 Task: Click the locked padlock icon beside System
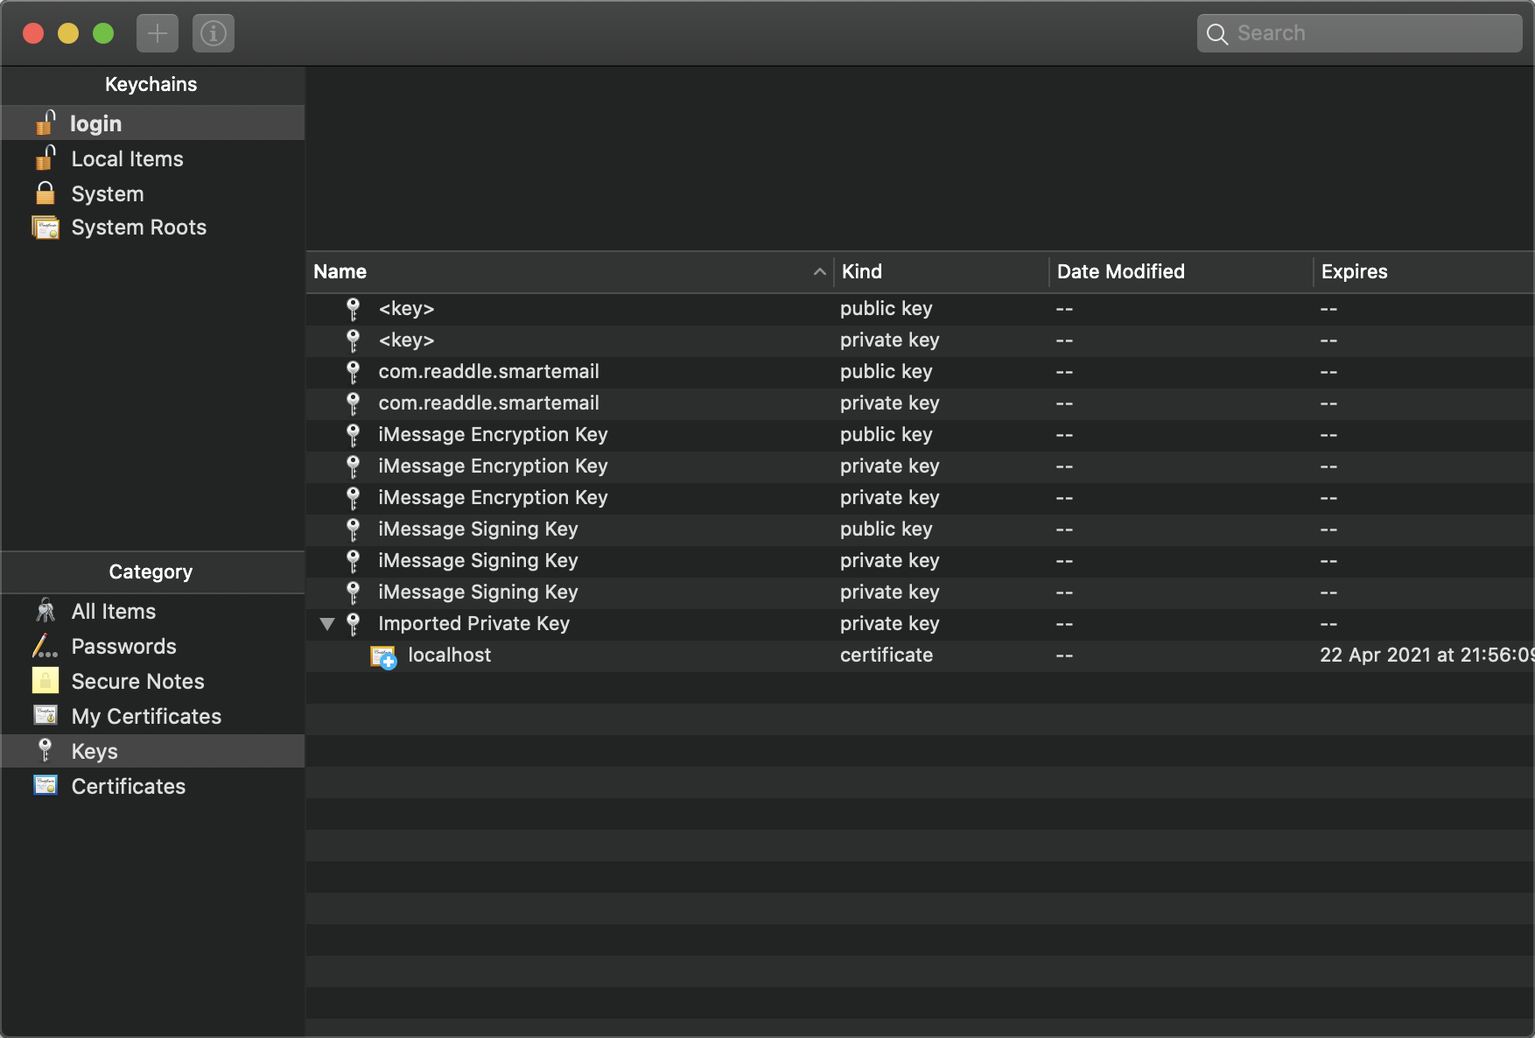point(46,193)
